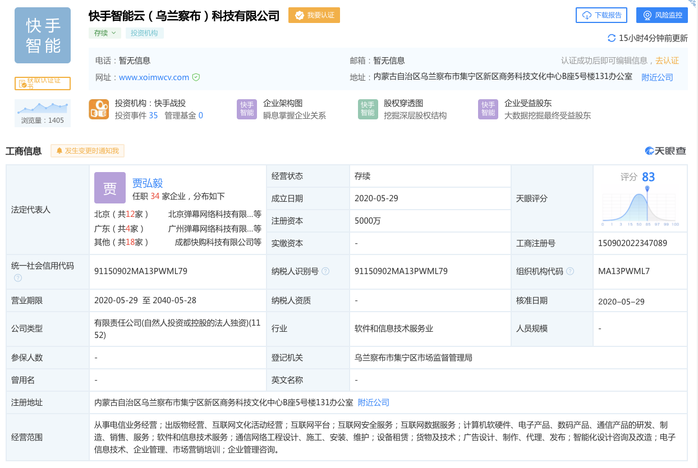
Task: Click help icon beside 组织机构代码
Action: pyautogui.click(x=570, y=271)
